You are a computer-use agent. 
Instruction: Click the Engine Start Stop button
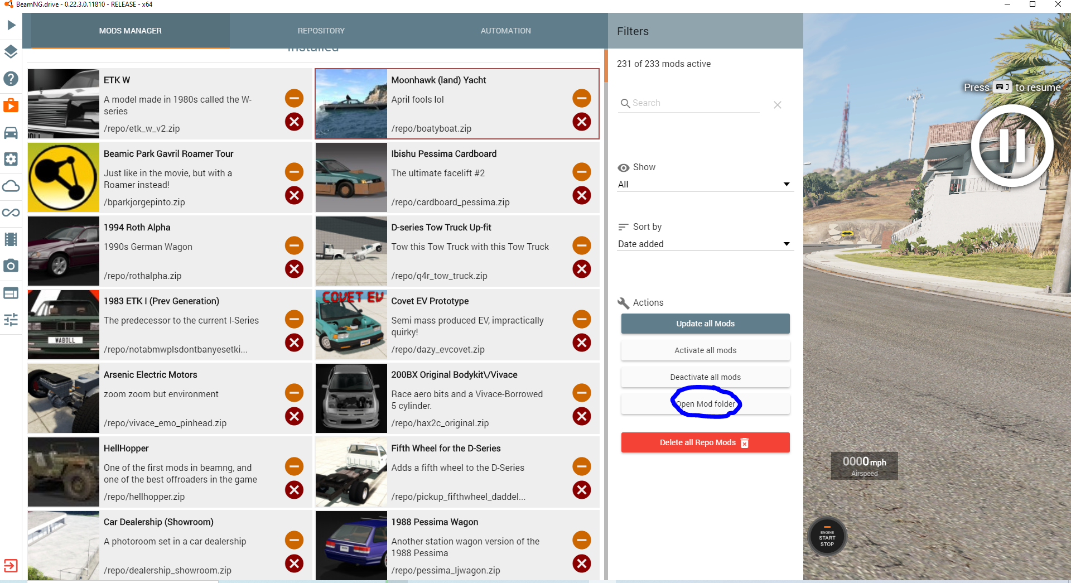pos(827,537)
